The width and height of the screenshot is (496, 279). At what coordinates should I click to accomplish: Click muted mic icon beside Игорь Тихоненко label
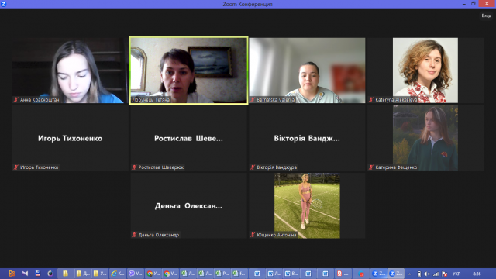15,167
